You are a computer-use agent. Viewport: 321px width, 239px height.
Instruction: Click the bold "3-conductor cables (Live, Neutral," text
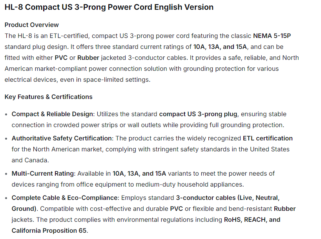pos(228,198)
